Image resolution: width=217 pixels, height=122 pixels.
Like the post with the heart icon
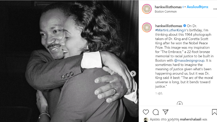(x=146, y=112)
